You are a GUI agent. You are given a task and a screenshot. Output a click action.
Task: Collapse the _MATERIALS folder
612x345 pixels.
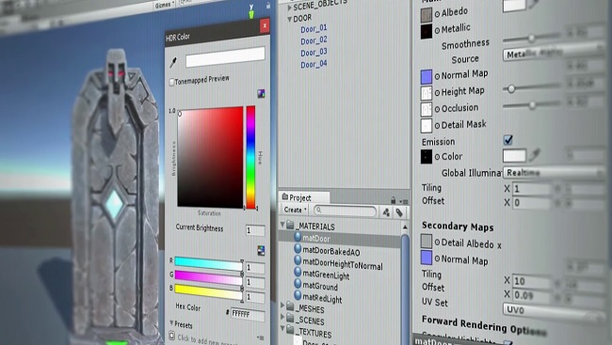(282, 225)
